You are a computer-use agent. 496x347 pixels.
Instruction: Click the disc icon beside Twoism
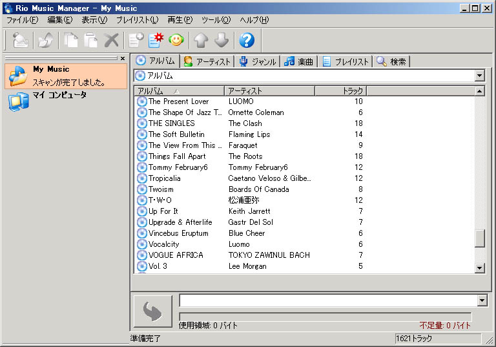click(142, 189)
